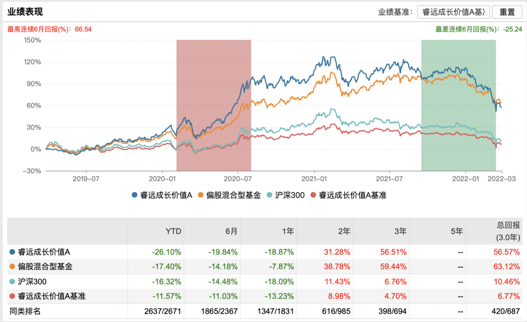
Task: Click the 2021-01 x-axis marker
Action: 315,179
